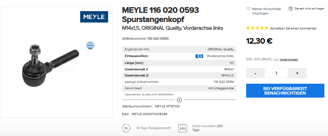
Task: Click the stock availability box icon
Action: [291, 9]
